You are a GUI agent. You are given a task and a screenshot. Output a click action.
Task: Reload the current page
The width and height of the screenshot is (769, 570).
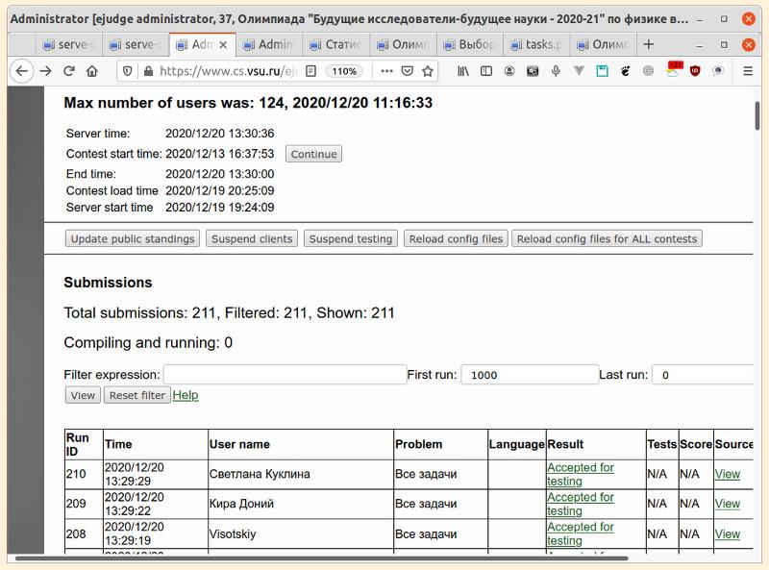[69, 70]
